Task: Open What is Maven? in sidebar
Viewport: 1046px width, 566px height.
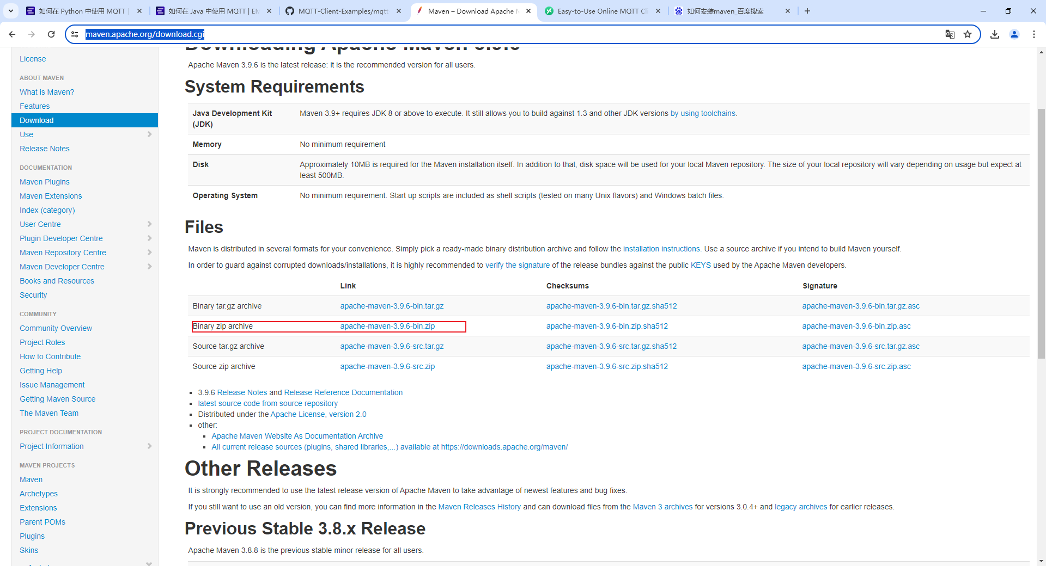Action: point(47,92)
